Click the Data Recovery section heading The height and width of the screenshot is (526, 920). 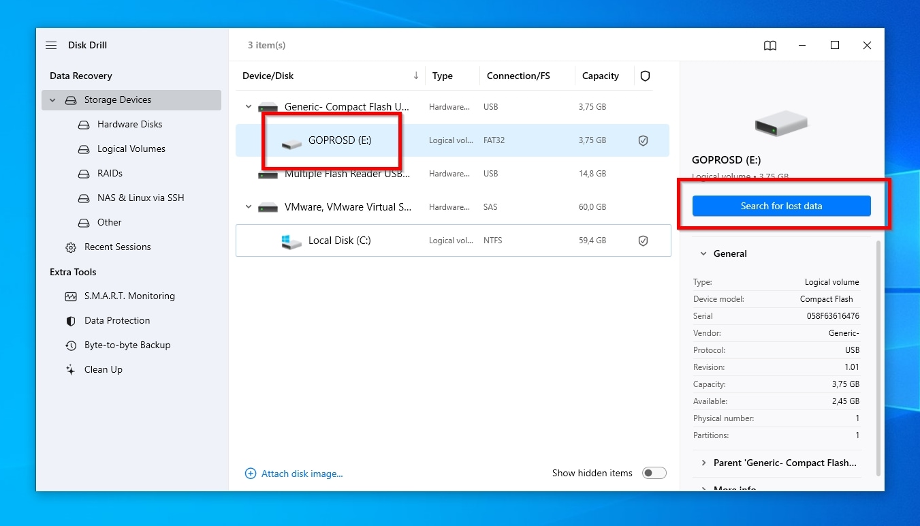(x=81, y=76)
